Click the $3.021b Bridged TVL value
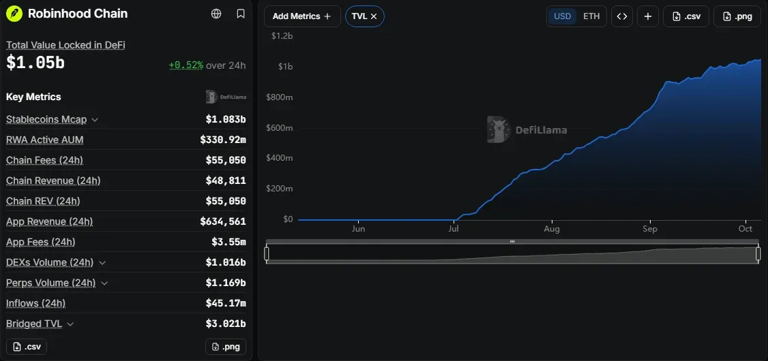 226,324
